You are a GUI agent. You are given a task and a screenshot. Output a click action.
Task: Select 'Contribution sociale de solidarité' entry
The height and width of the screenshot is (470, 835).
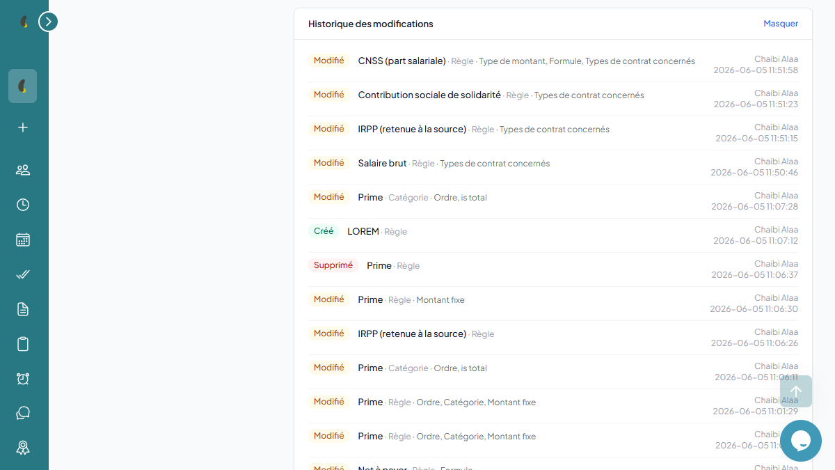429,95
